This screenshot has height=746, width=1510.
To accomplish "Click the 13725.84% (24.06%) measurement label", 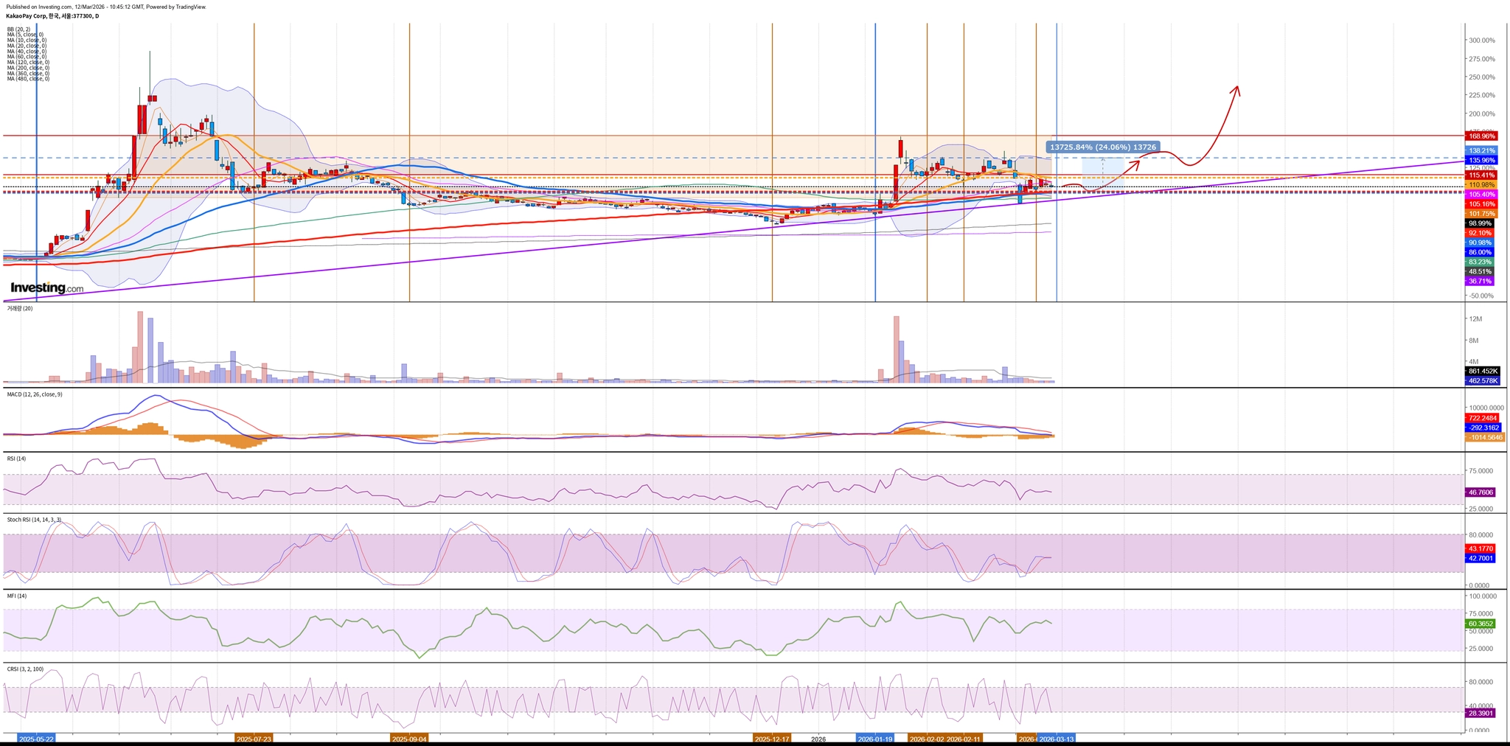I will pyautogui.click(x=1103, y=147).
